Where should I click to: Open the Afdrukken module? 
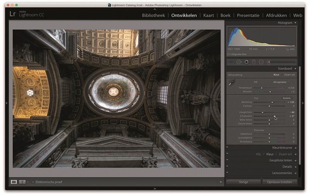tap(276, 15)
